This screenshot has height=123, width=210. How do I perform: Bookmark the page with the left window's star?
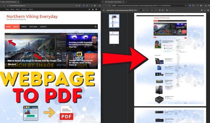79,6
